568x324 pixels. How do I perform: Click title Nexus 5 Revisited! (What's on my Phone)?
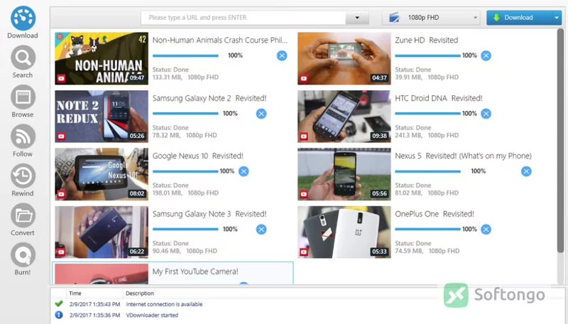[x=464, y=156]
